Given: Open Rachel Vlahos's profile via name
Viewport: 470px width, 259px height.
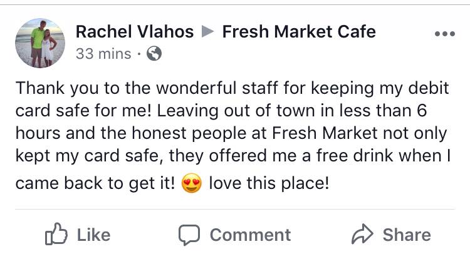Looking at the screenshot, I should point(134,31).
